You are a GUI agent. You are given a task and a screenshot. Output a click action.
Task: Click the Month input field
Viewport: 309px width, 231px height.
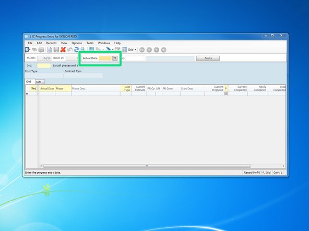44,58
